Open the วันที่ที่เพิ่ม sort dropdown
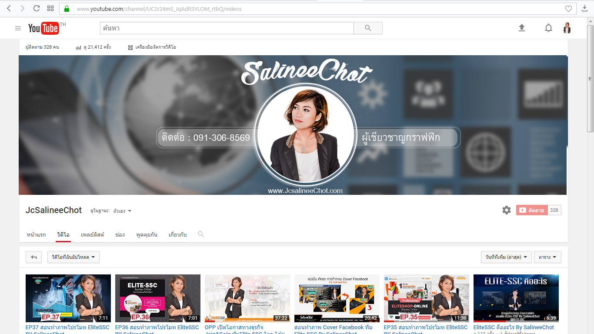Image resolution: width=594 pixels, height=334 pixels. (x=507, y=257)
